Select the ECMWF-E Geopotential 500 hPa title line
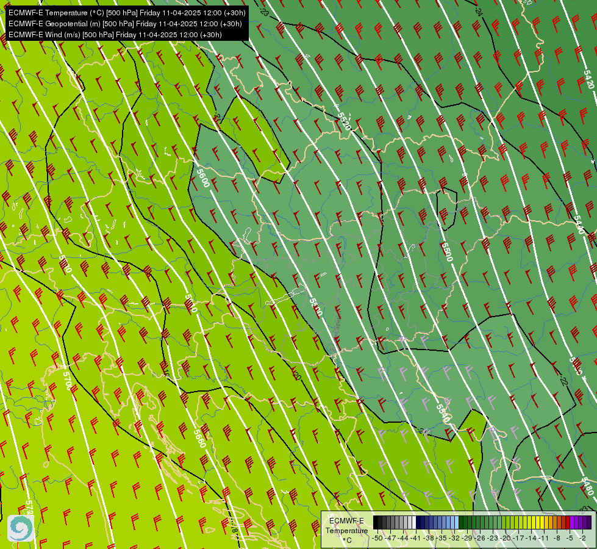Viewport: 597px width, 549px height. coord(125,24)
